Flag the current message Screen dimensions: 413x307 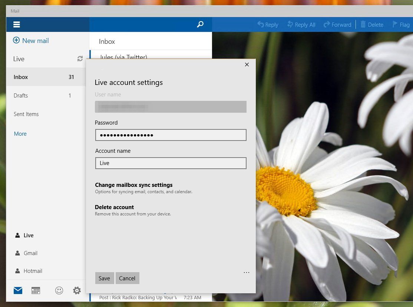[x=402, y=24]
